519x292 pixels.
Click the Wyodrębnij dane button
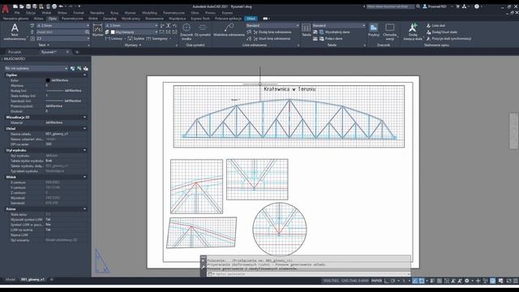point(334,32)
